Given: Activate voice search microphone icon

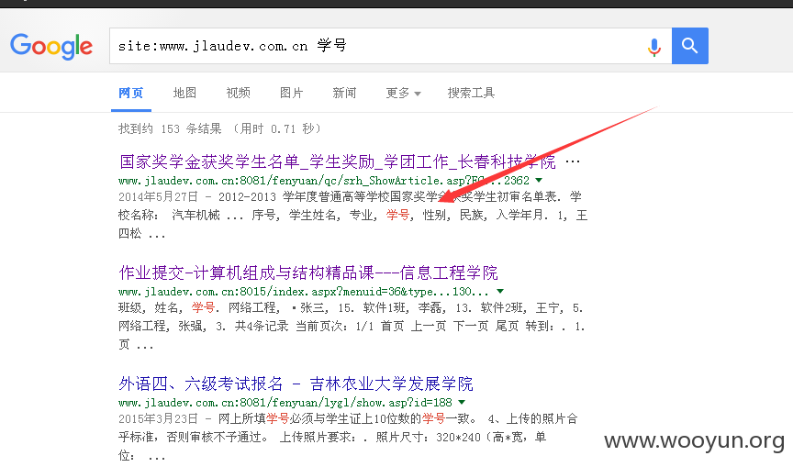Looking at the screenshot, I should 653,47.
